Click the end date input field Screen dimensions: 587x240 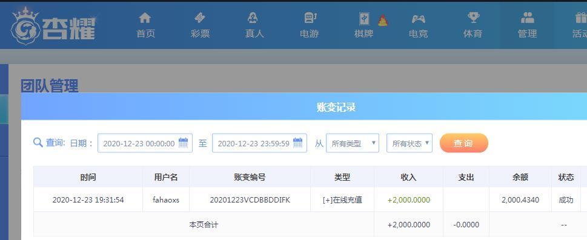click(259, 143)
